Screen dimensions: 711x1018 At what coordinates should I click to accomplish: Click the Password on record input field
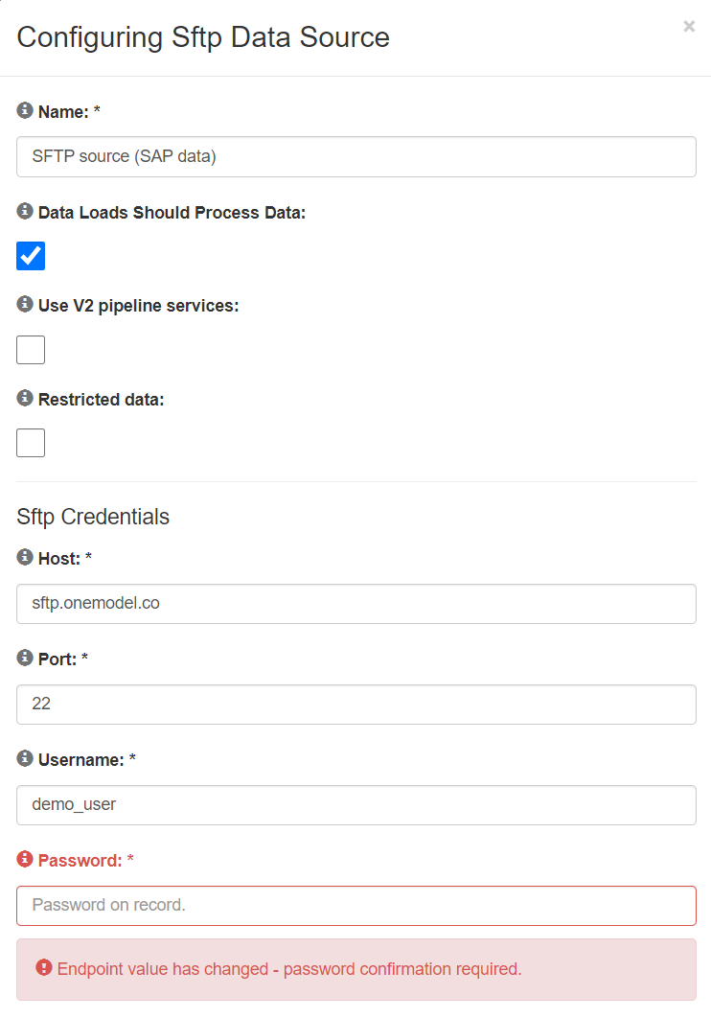click(x=356, y=906)
